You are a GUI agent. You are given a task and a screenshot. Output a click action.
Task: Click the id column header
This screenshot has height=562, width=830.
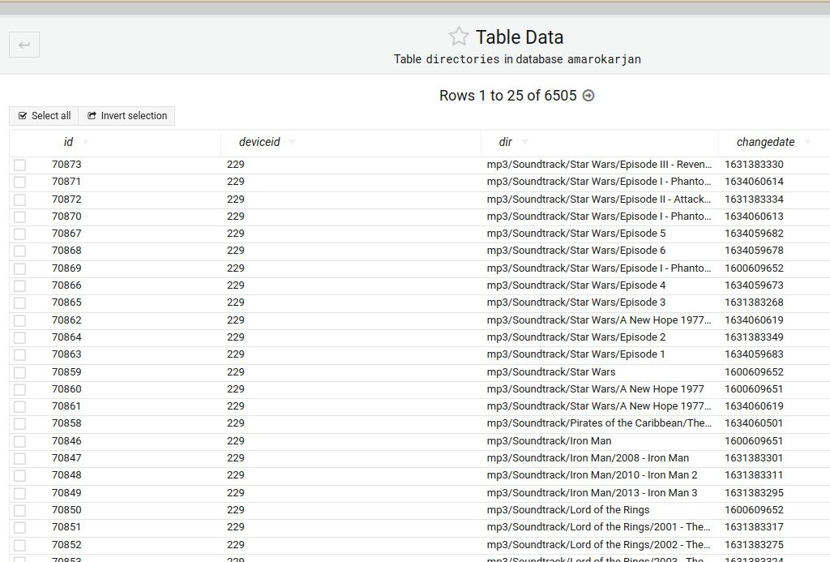pos(68,142)
